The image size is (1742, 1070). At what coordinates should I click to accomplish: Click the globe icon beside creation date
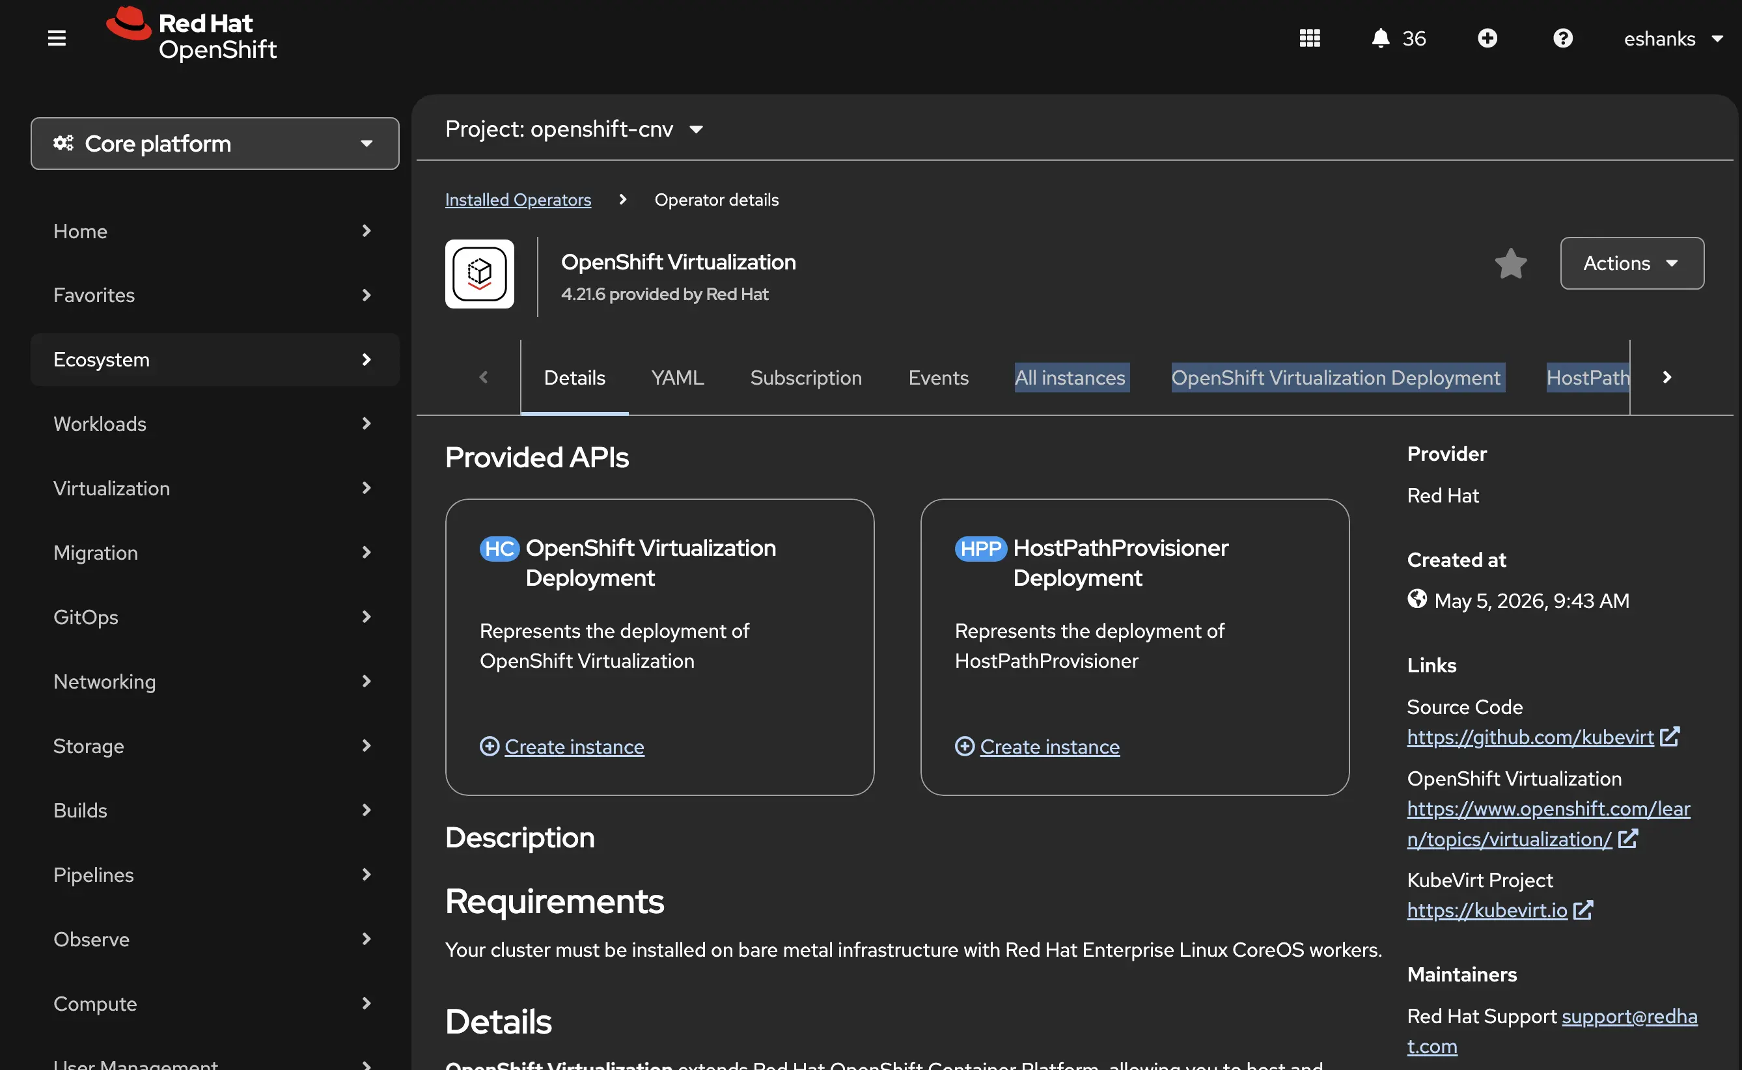[1417, 599]
